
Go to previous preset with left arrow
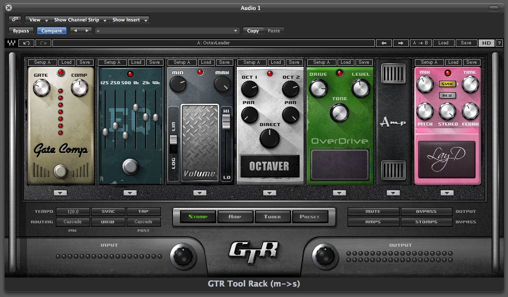point(383,43)
